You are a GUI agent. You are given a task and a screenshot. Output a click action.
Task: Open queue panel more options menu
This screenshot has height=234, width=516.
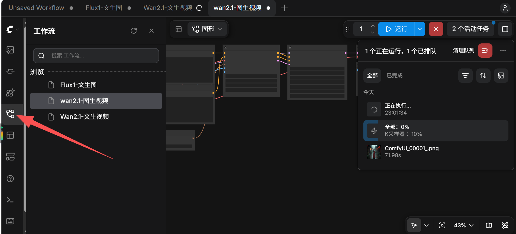(x=503, y=50)
